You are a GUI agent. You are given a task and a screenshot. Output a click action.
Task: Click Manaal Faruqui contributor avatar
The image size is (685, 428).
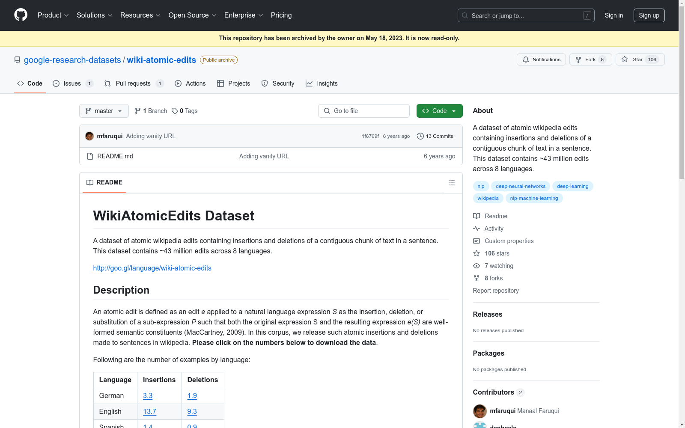480,411
